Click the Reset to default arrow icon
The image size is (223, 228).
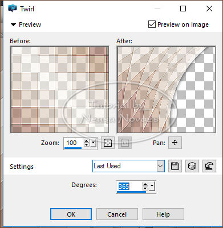coord(209,166)
